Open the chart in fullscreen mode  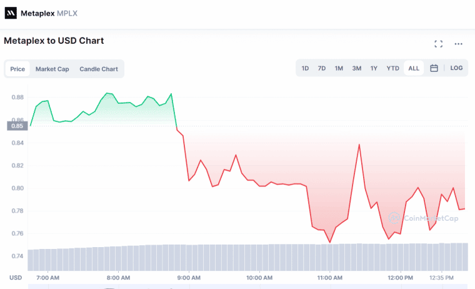(438, 44)
